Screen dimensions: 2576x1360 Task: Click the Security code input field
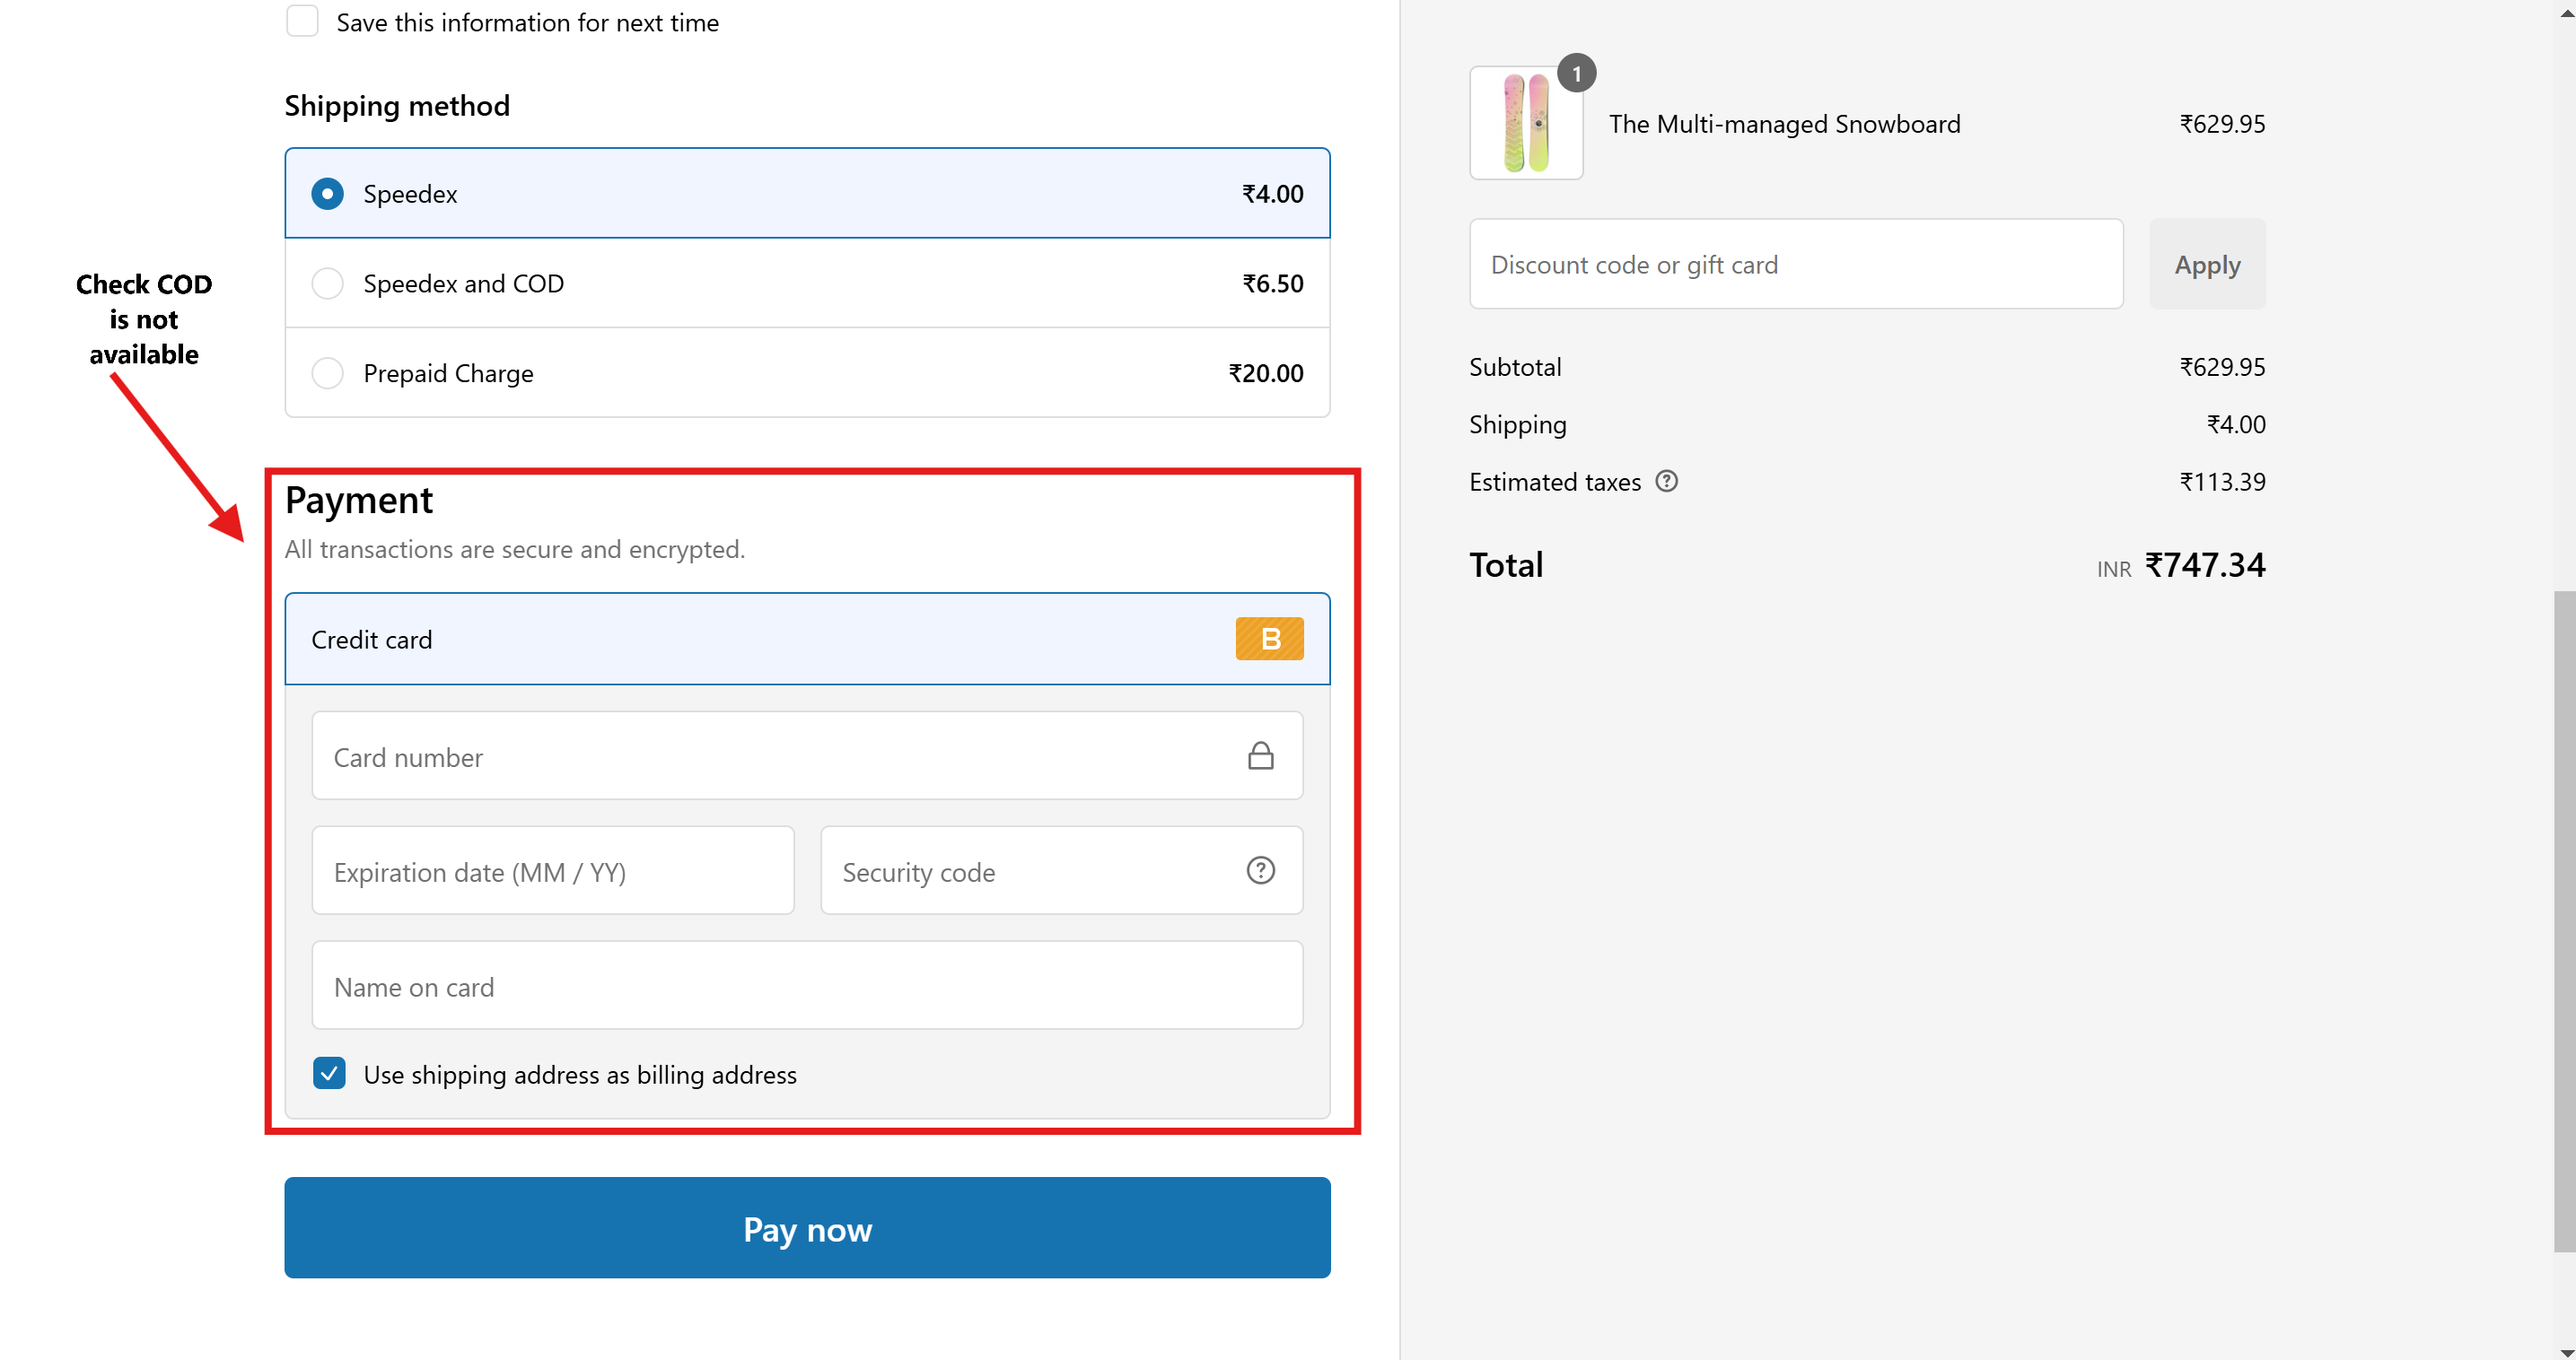point(1030,871)
